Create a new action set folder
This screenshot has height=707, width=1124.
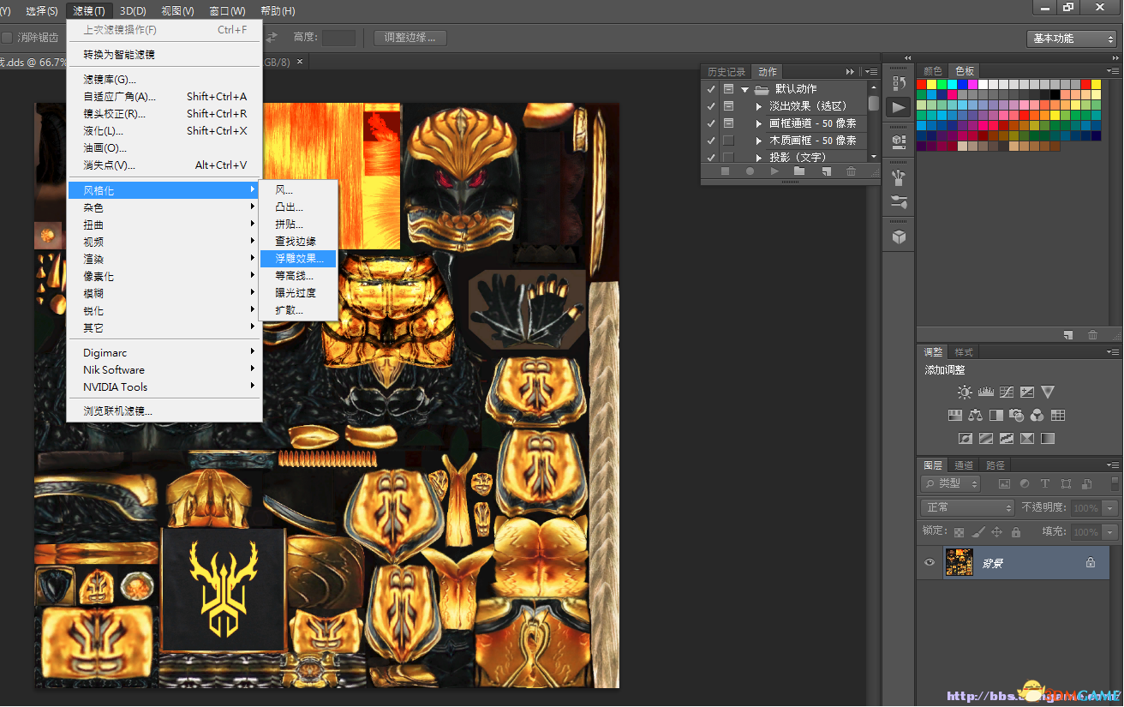pos(799,171)
